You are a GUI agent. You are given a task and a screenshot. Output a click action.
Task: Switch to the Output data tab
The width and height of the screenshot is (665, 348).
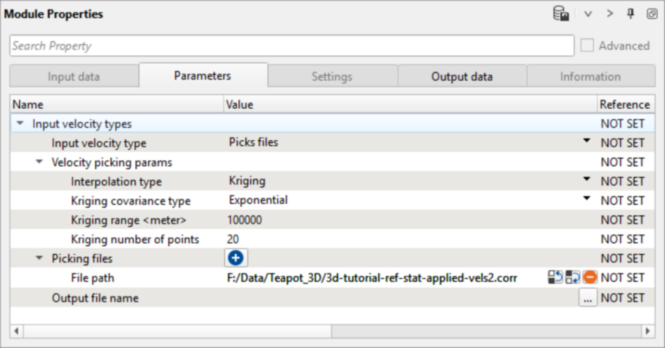click(461, 76)
